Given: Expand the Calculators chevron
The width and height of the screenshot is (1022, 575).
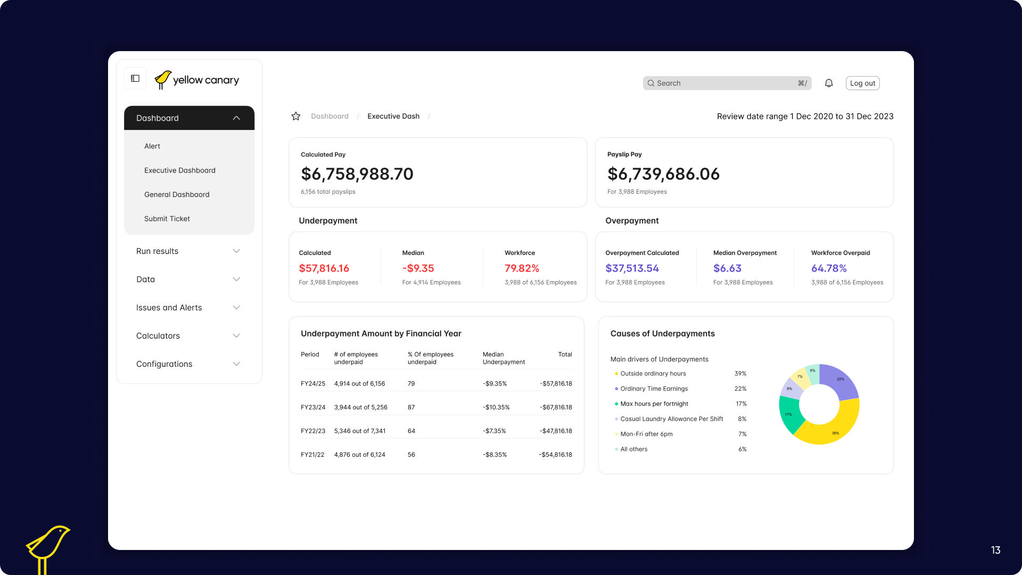Looking at the screenshot, I should coord(236,336).
